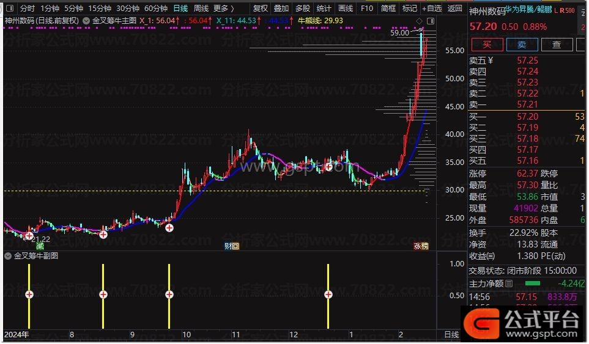Add stock via +自选 button
Viewport: 589px width, 344px height.
pos(432,9)
